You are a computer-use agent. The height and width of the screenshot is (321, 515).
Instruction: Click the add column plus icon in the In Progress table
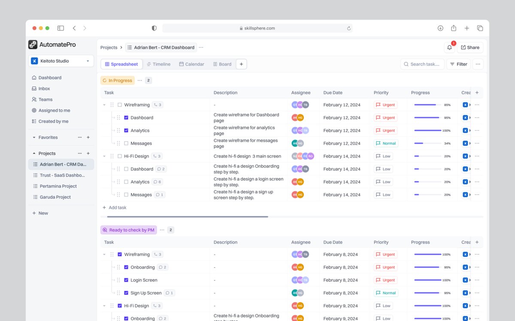tap(477, 92)
